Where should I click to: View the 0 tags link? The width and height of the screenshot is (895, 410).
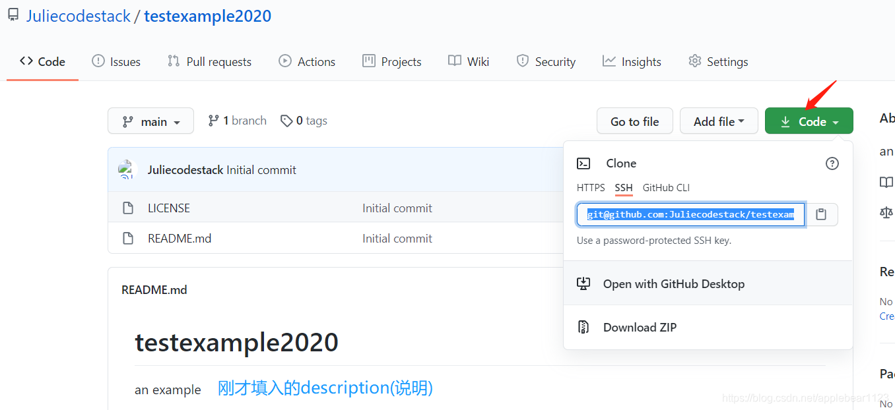pyautogui.click(x=304, y=121)
